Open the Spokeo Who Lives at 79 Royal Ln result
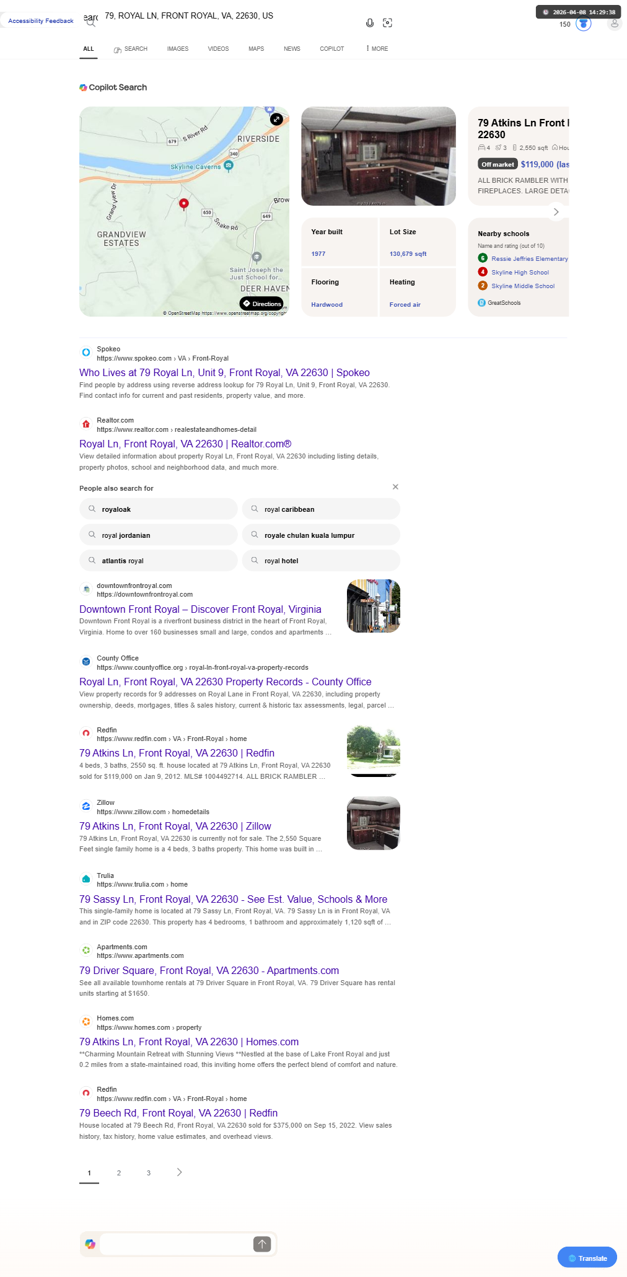627x1277 pixels. click(x=224, y=372)
